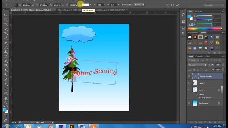228x128 pixels.
Task: Toggle lock transparent pixels
Action: [195, 70]
